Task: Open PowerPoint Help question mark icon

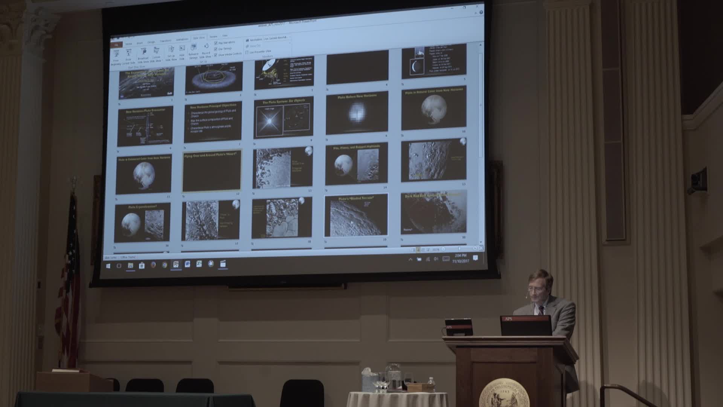Action: point(481,12)
